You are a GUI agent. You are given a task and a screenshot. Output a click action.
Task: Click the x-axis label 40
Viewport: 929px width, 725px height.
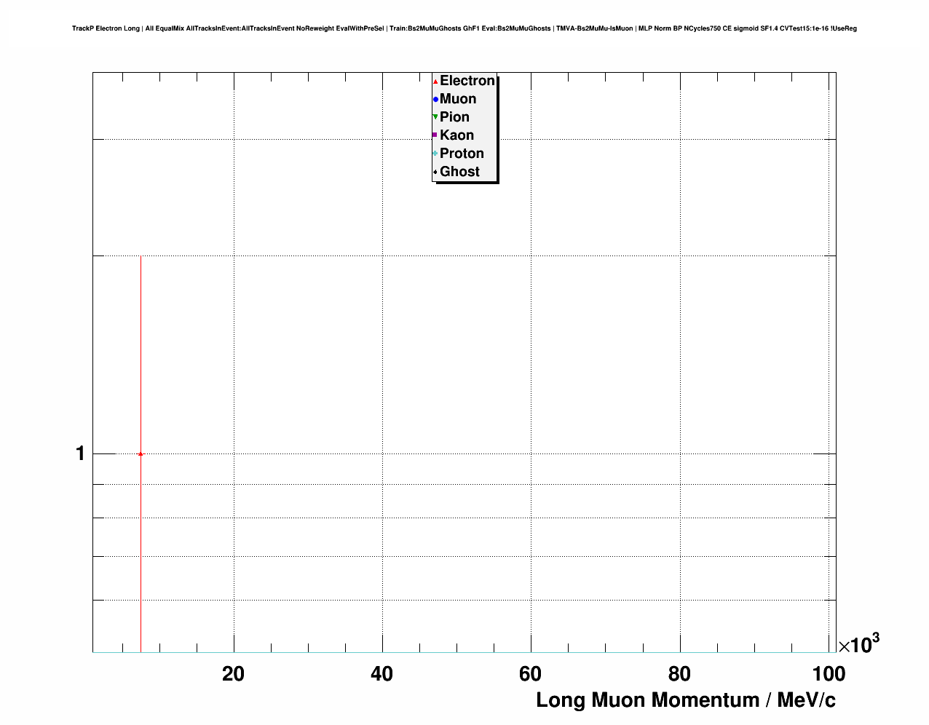tap(382, 674)
